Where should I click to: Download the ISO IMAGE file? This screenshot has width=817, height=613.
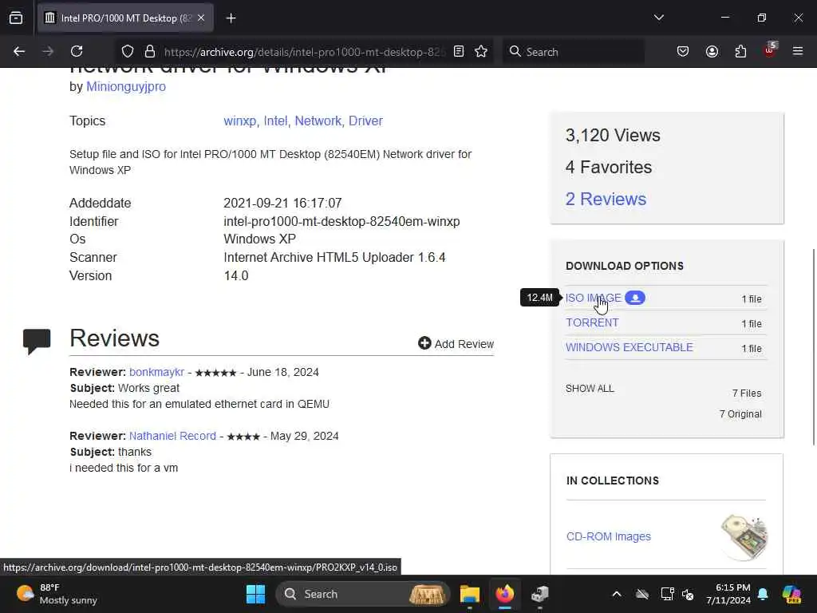pos(594,299)
